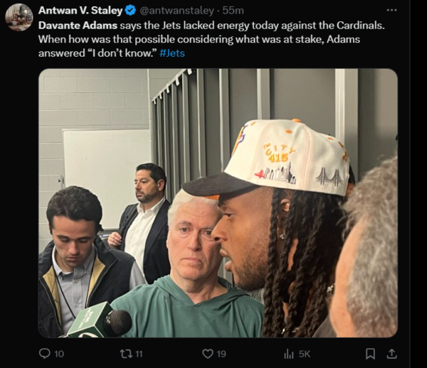This screenshot has width=427, height=368.
Task: Open the share arrow icon
Action: pos(391,354)
